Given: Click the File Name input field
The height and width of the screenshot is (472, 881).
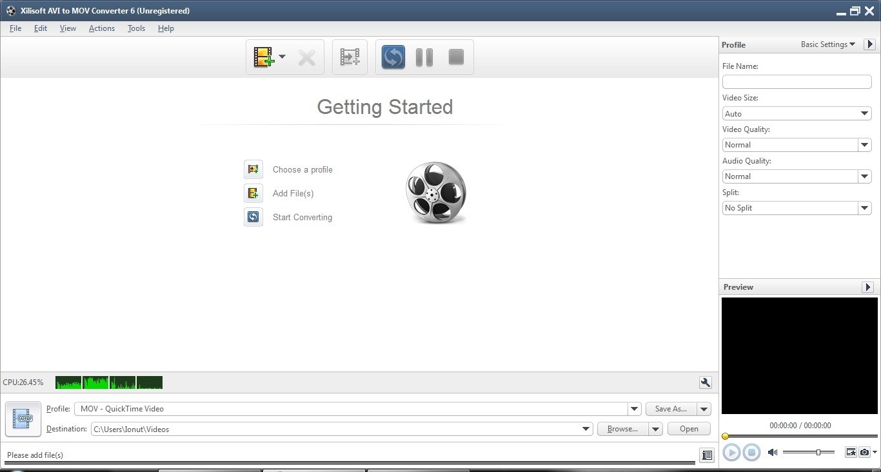Looking at the screenshot, I should (x=797, y=82).
